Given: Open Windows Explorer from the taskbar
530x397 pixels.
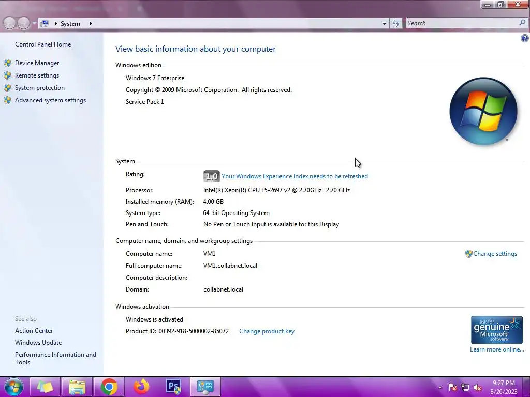Looking at the screenshot, I should pos(77,387).
